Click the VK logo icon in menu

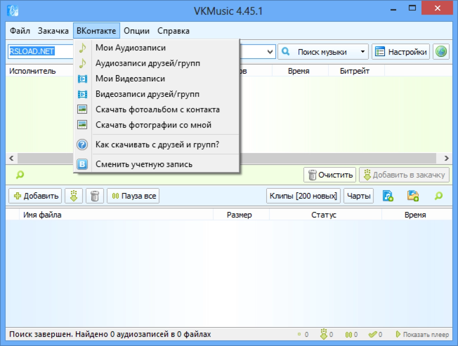82,164
